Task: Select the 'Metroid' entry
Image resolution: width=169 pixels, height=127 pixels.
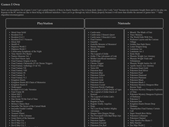Action: tap(94, 51)
